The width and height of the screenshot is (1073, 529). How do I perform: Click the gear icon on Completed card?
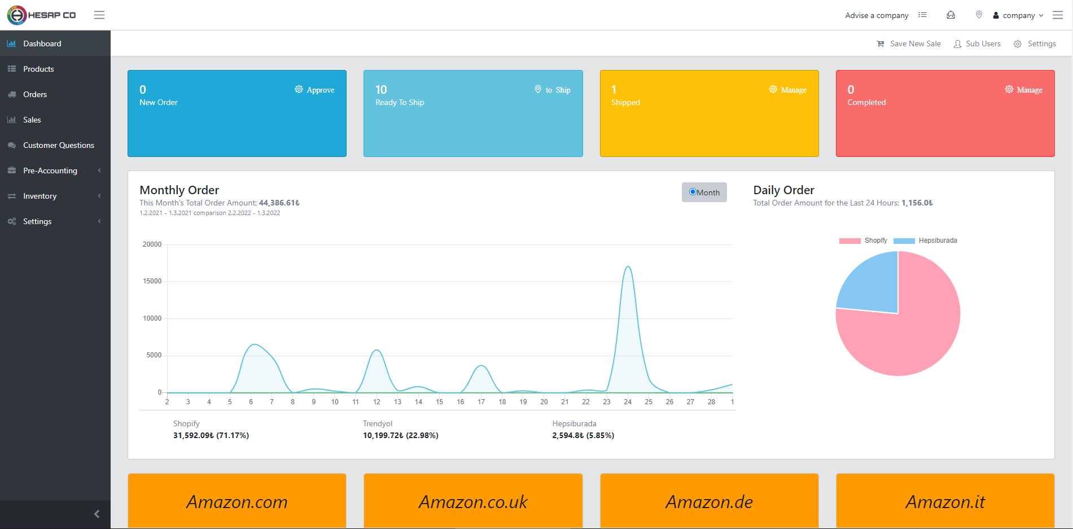click(1009, 89)
